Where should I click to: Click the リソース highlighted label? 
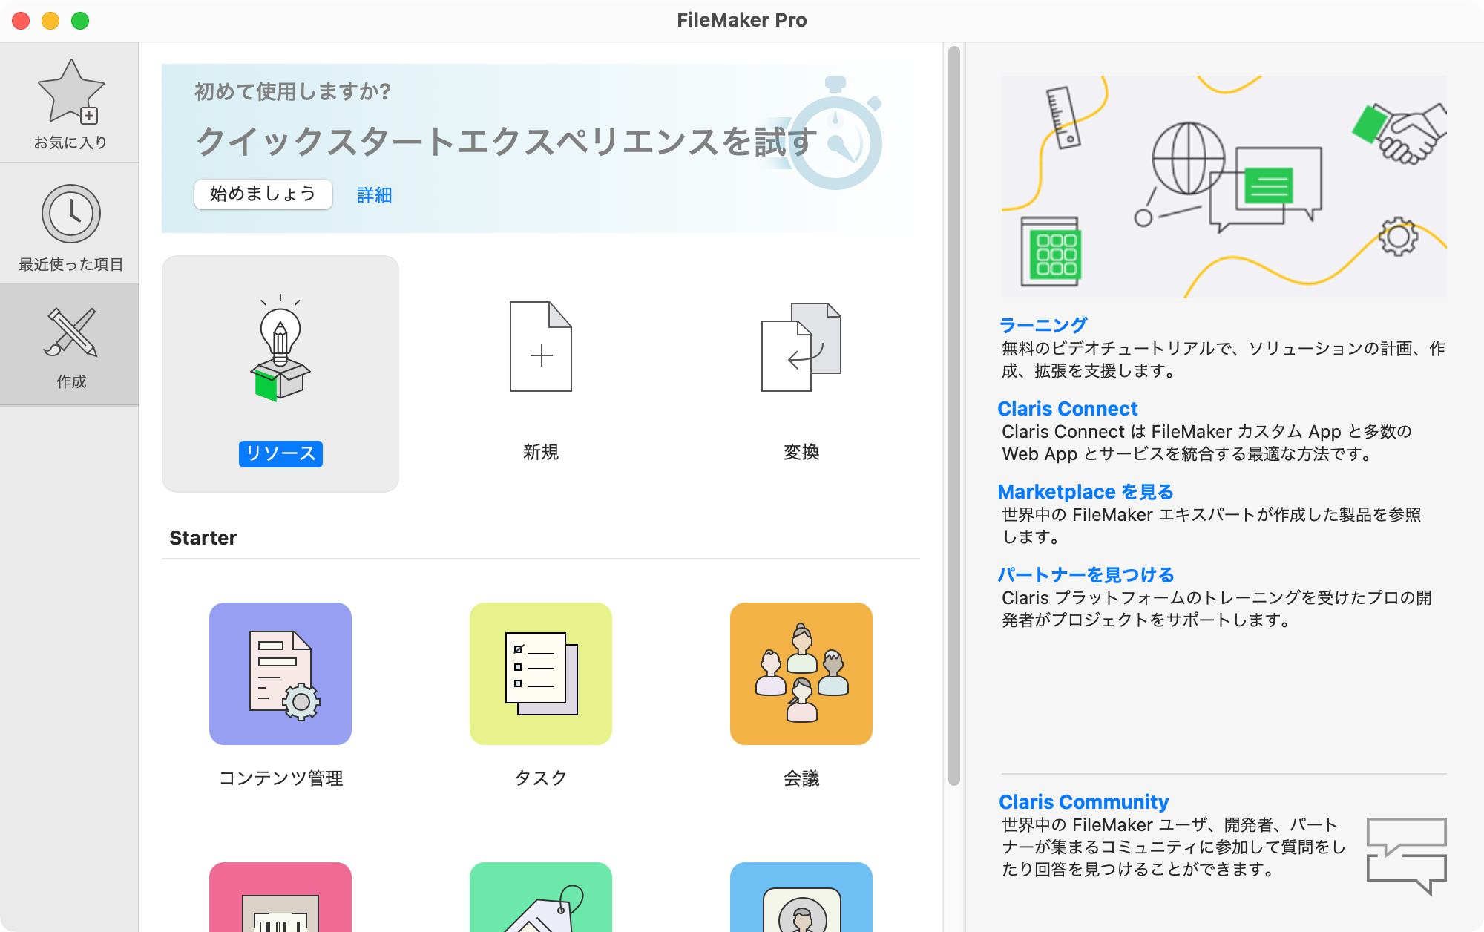point(280,453)
